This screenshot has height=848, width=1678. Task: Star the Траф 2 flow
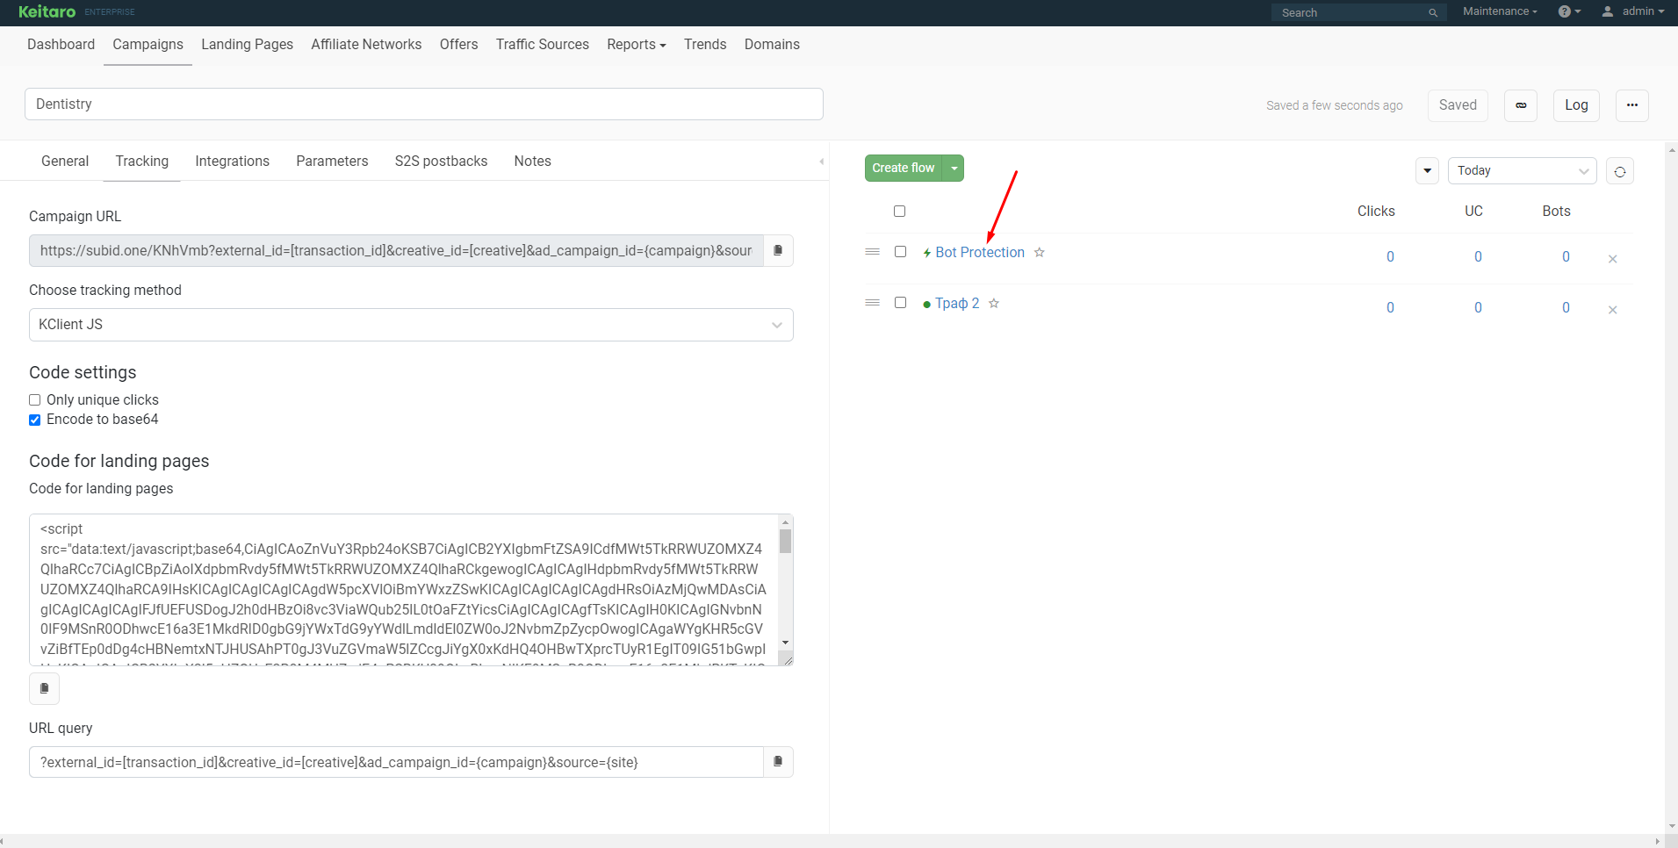click(x=994, y=304)
